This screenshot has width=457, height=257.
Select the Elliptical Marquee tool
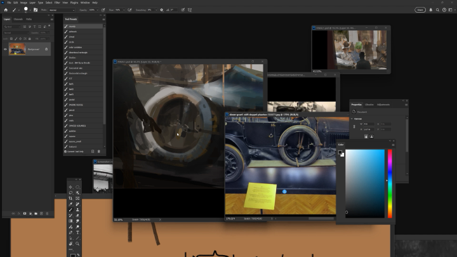[x=77, y=187]
